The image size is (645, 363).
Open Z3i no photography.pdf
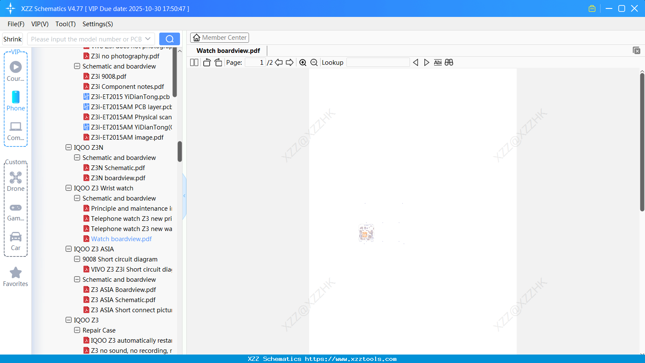coord(125,56)
